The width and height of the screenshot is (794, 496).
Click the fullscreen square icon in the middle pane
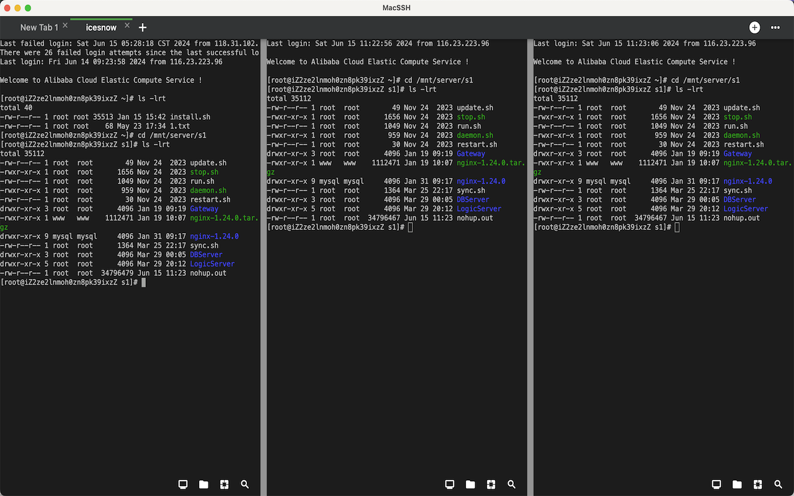(491, 484)
